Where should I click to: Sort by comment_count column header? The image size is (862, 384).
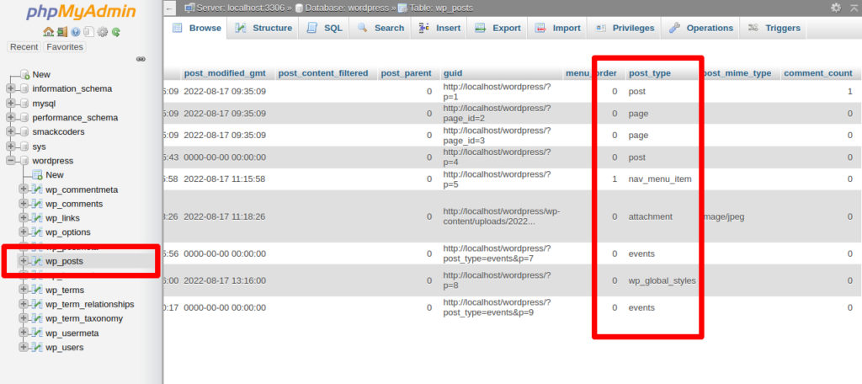coord(818,73)
